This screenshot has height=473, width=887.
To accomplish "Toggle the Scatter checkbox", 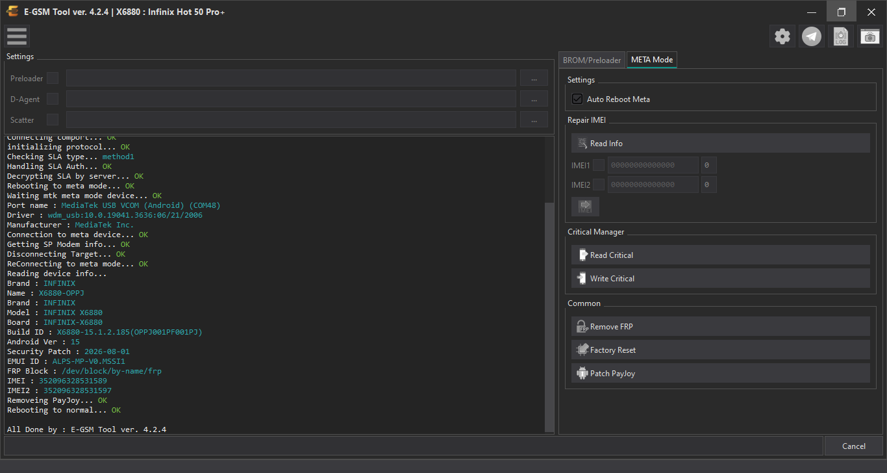I will tap(53, 120).
